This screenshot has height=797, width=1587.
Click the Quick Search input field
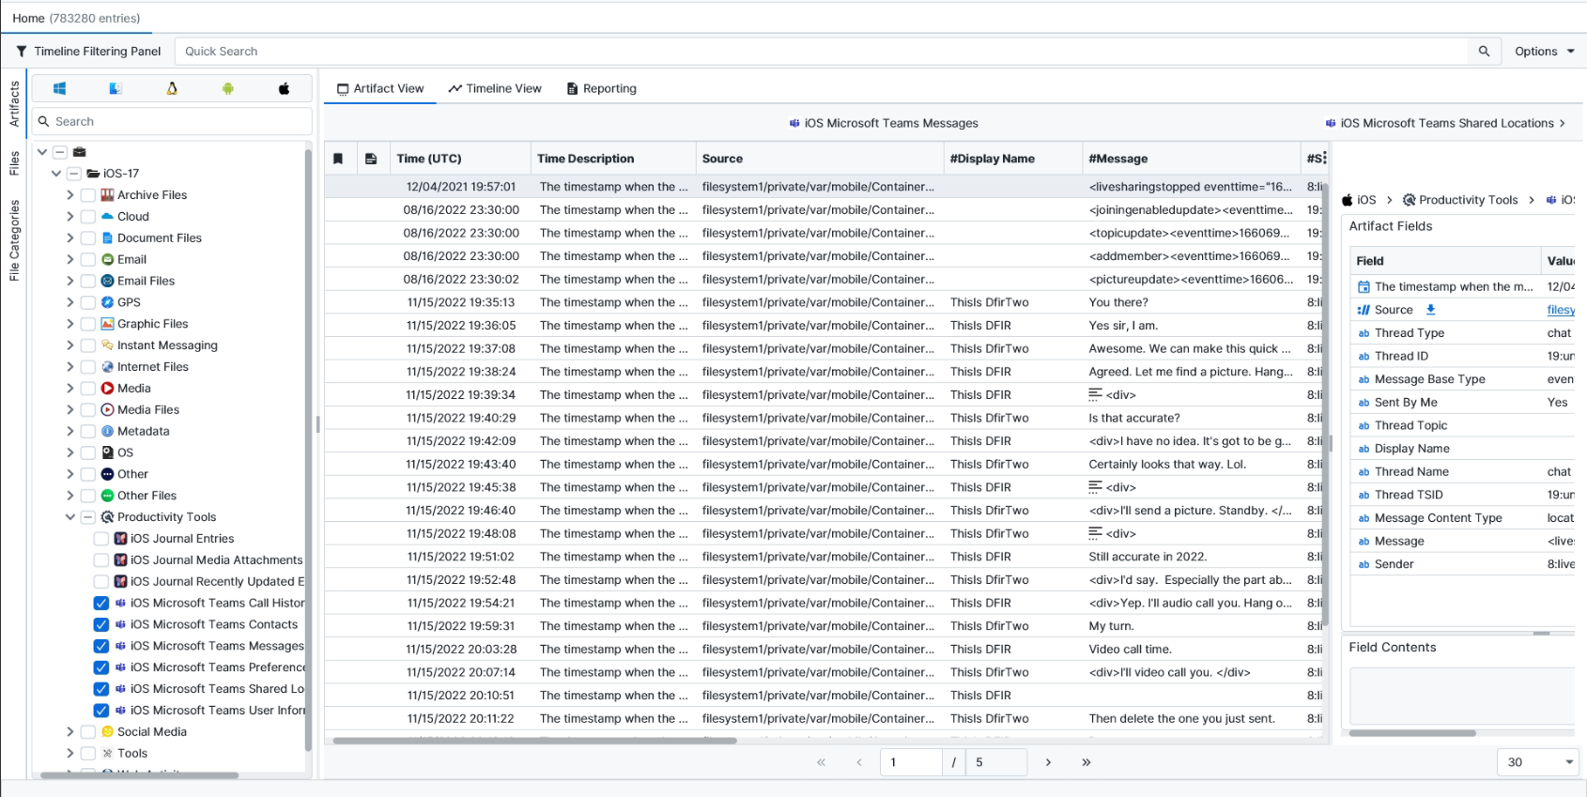822,52
